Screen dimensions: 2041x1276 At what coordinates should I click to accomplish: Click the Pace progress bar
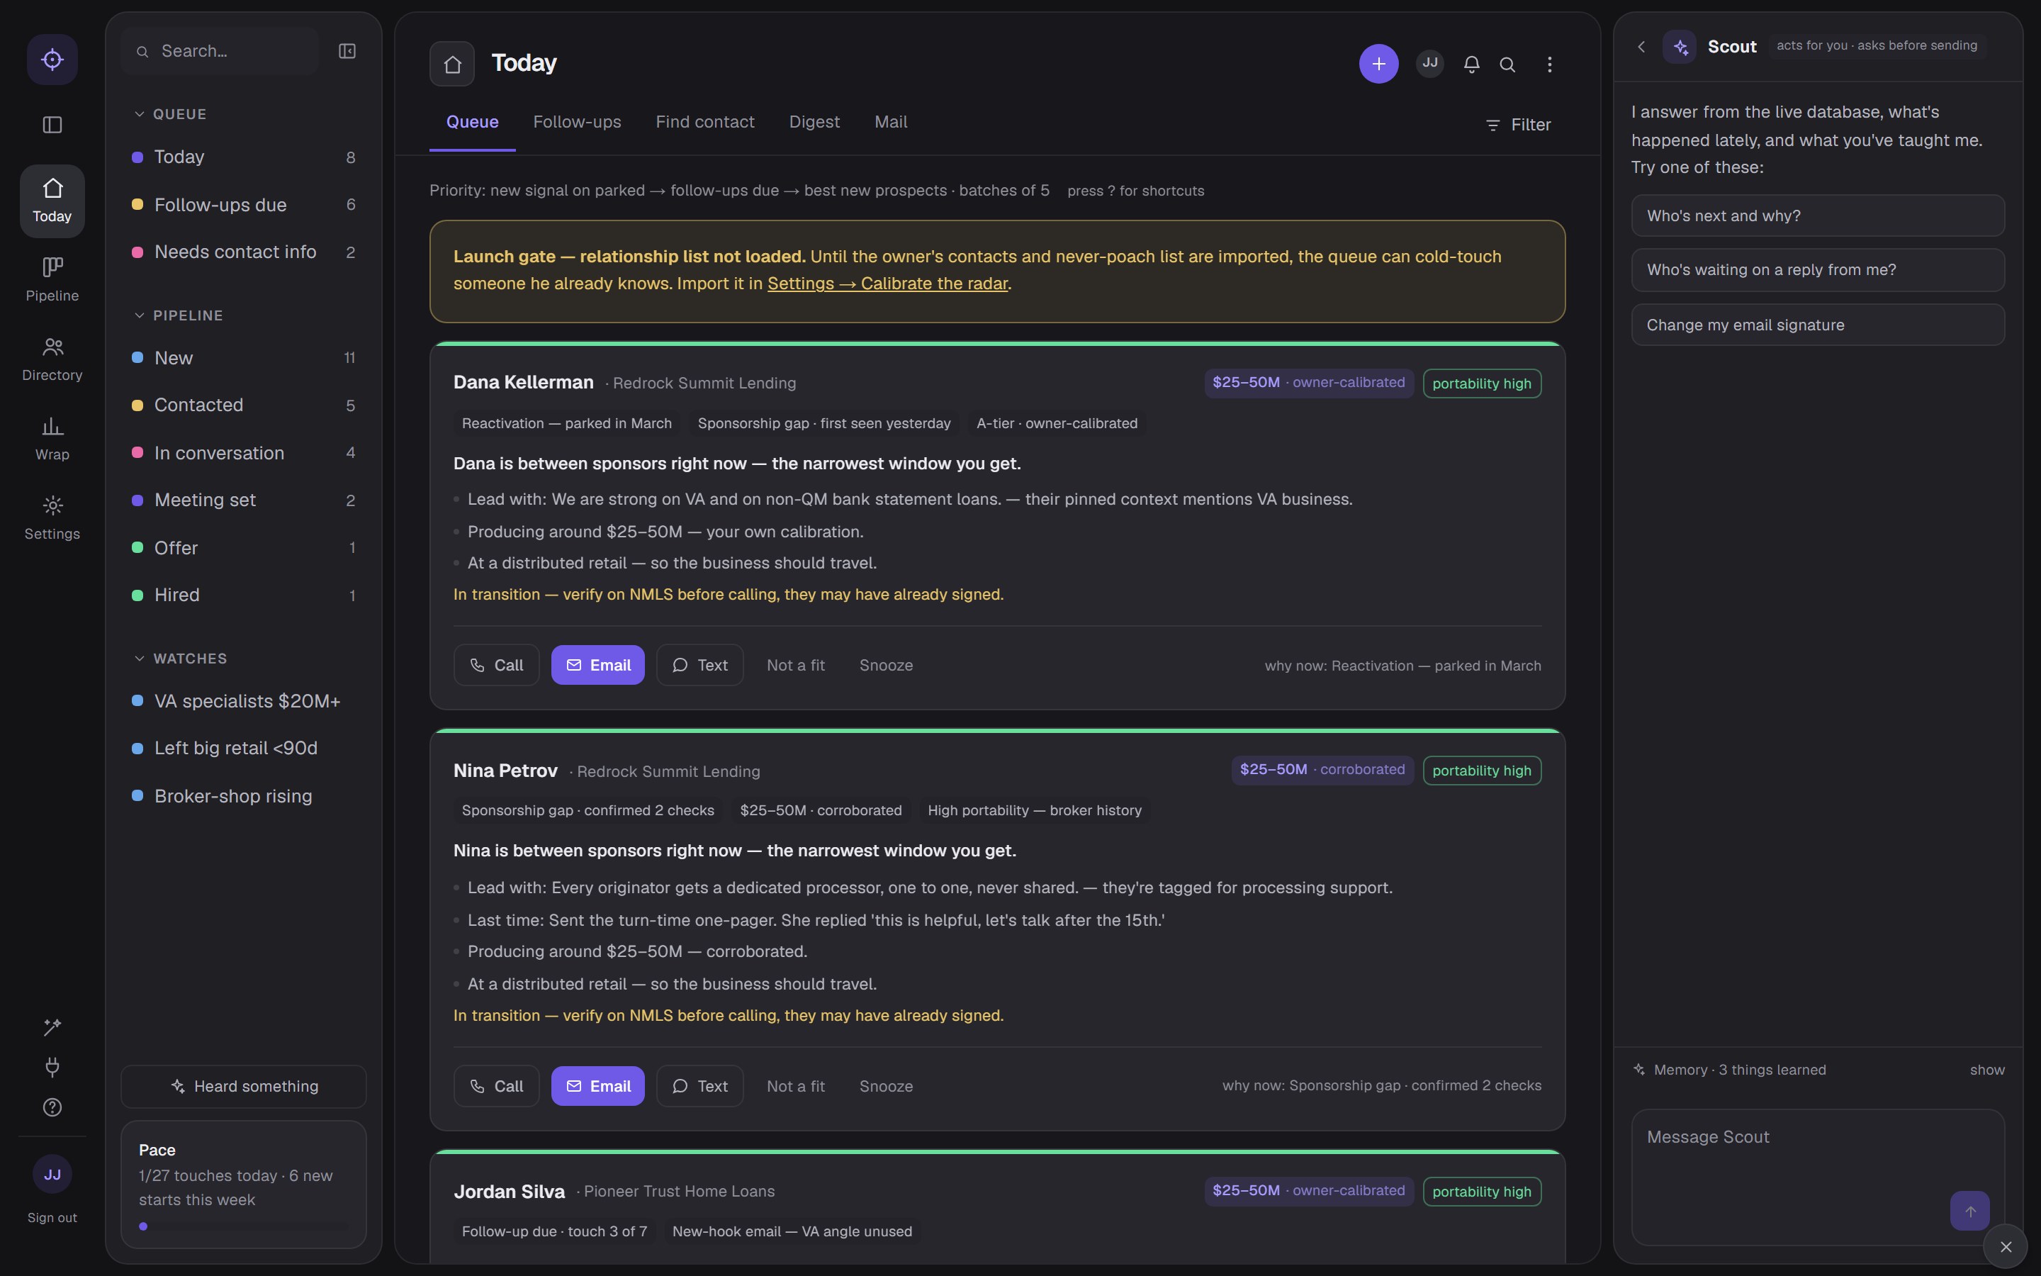click(x=244, y=1226)
